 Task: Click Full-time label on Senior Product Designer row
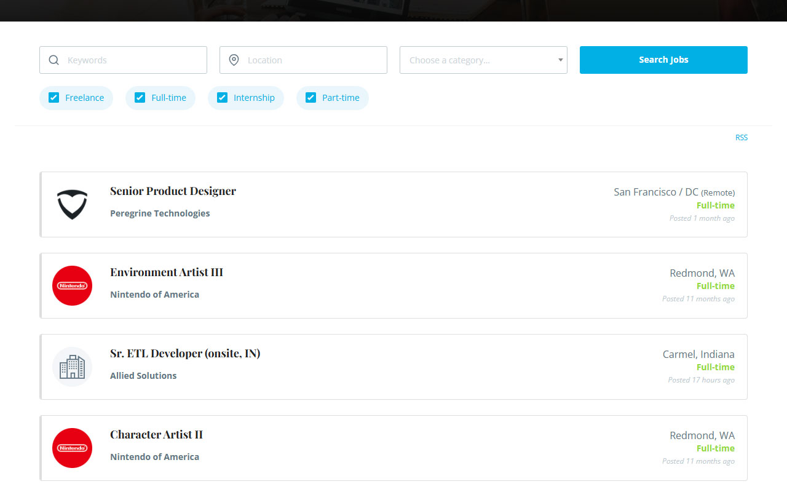tap(716, 205)
